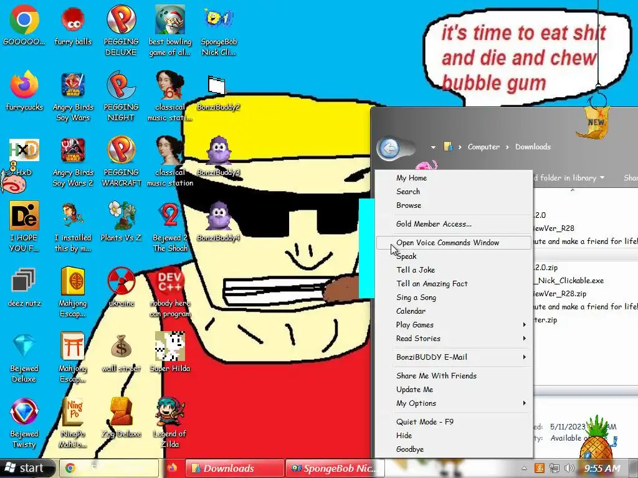Open the Firefox icon labeled furrycucks
Viewport: 638px width, 478px height.
24,91
